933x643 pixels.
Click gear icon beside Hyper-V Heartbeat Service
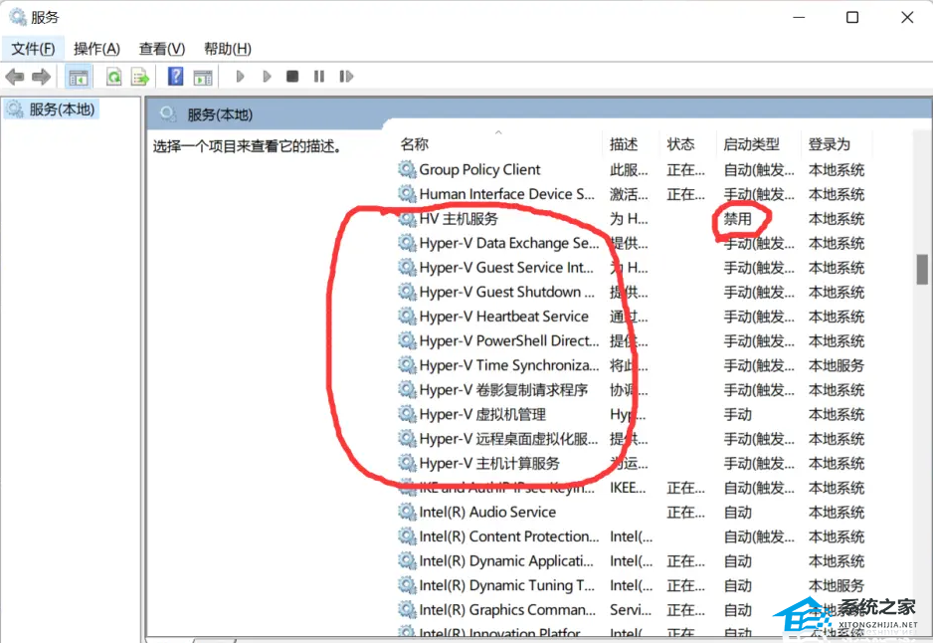[407, 317]
